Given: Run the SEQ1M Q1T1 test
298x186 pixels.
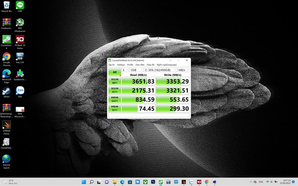Looking at the screenshot, I should click(x=115, y=90).
